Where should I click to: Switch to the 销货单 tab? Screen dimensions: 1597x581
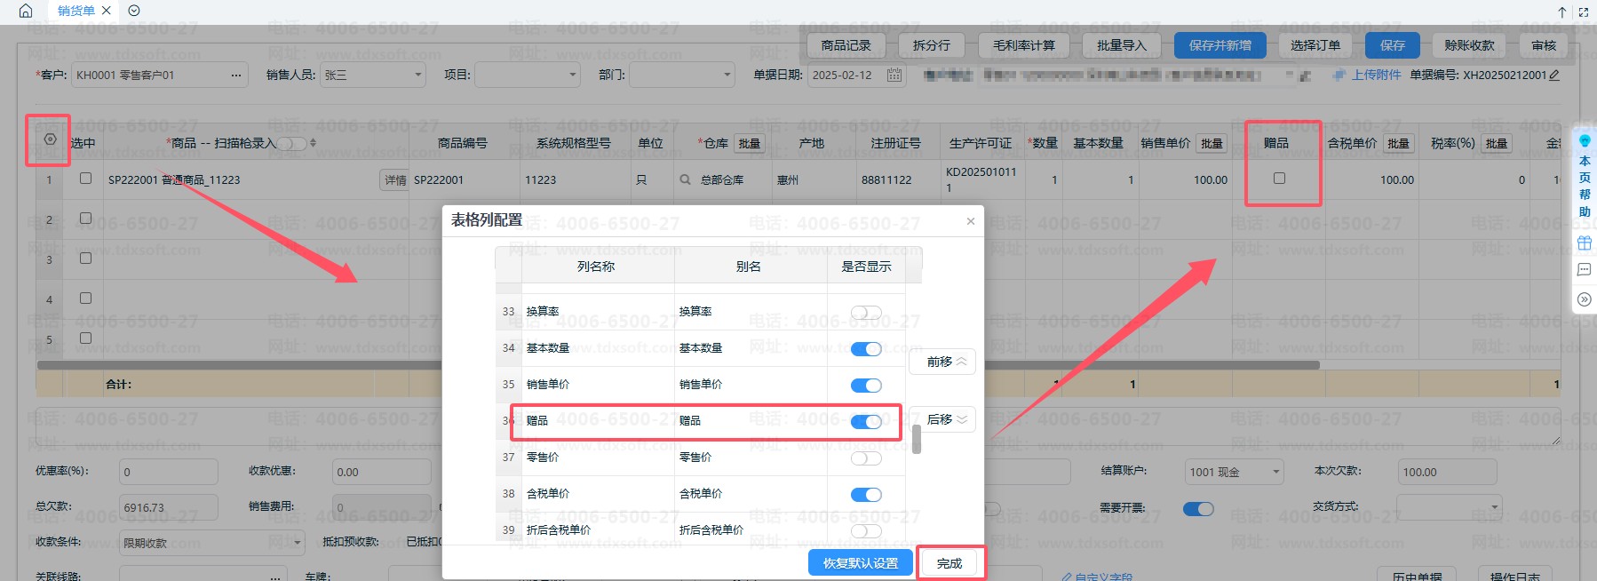point(75,11)
